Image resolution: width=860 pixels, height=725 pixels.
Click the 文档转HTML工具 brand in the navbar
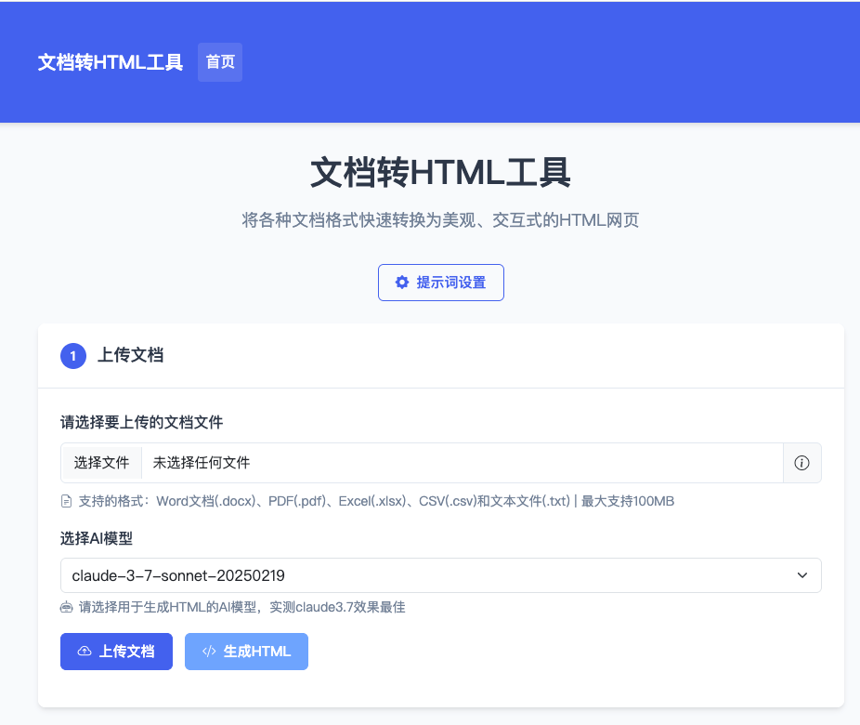click(111, 62)
